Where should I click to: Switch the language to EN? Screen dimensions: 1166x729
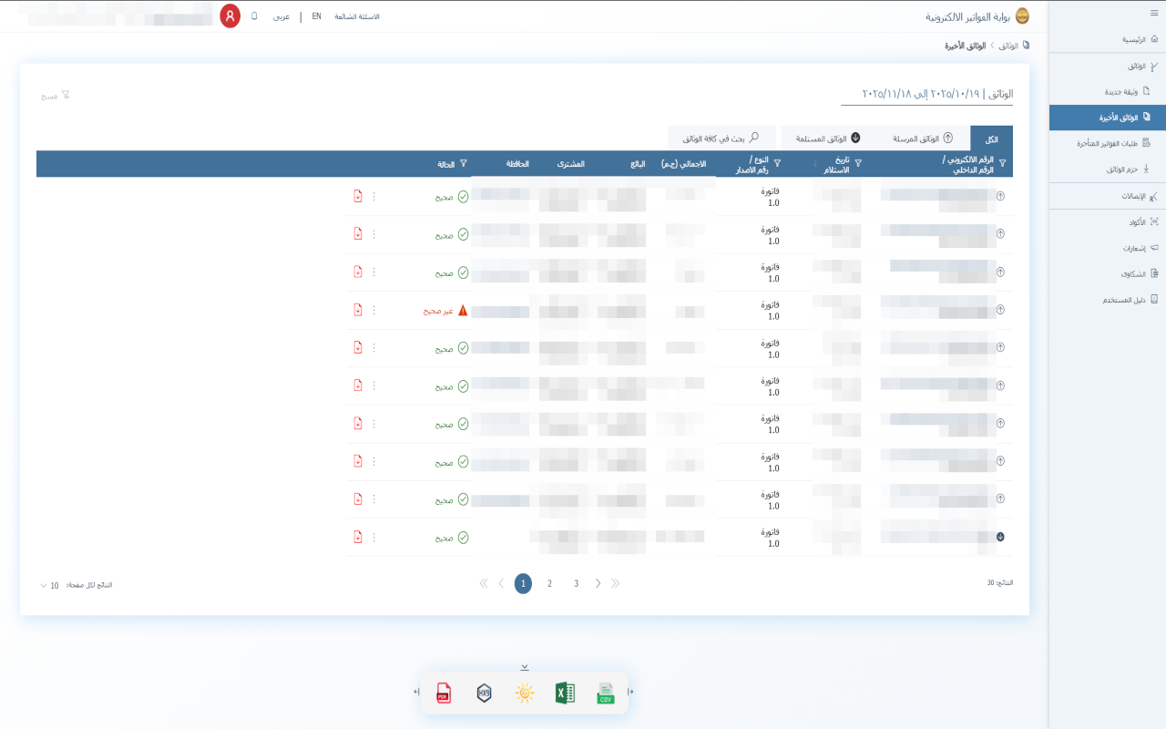[x=316, y=16]
